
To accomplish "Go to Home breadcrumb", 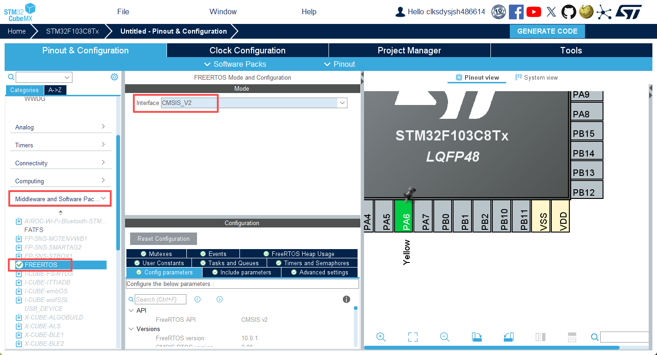I will (x=17, y=31).
